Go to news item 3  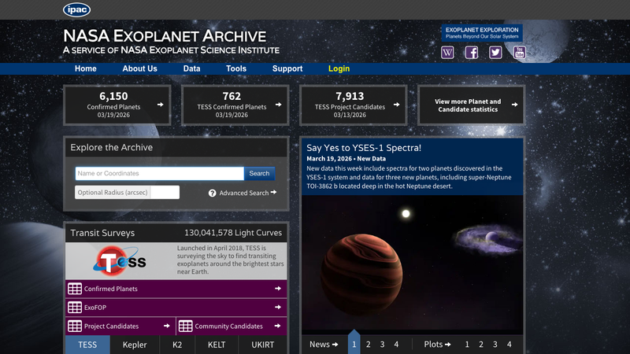(382, 345)
